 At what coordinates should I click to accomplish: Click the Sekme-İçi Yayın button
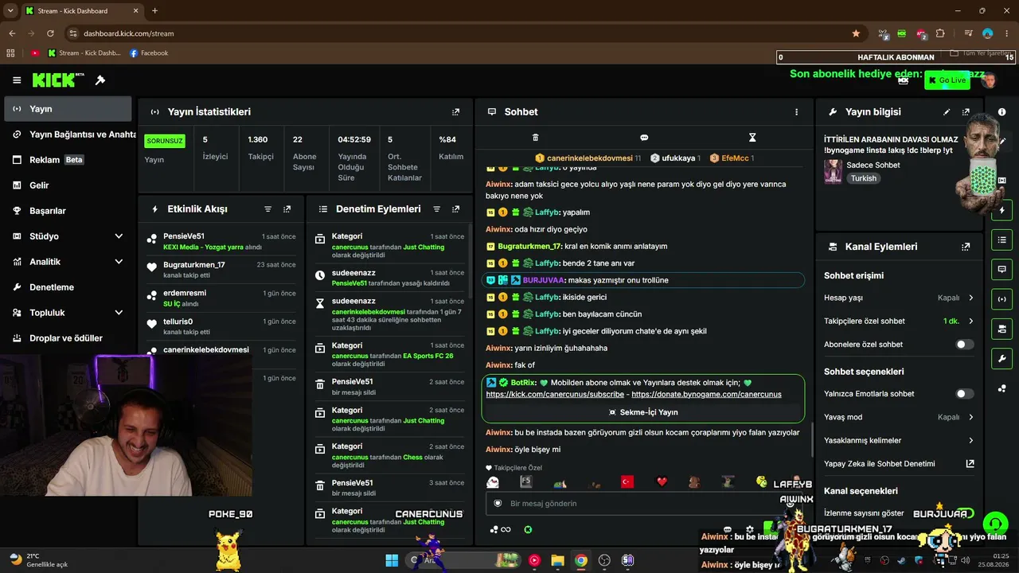[643, 412]
